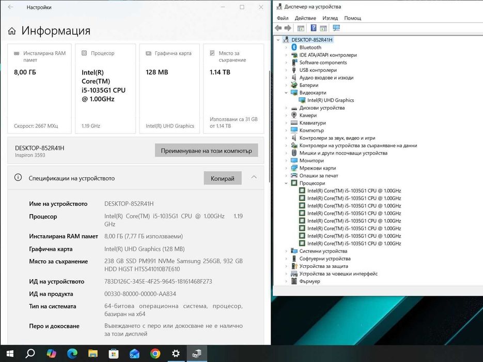
Task: Collapse the Процесори category
Action: click(286, 183)
